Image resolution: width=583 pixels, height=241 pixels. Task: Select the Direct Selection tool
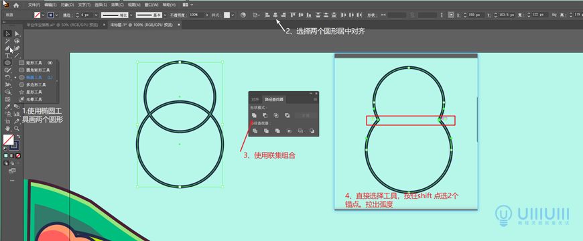click(17, 33)
